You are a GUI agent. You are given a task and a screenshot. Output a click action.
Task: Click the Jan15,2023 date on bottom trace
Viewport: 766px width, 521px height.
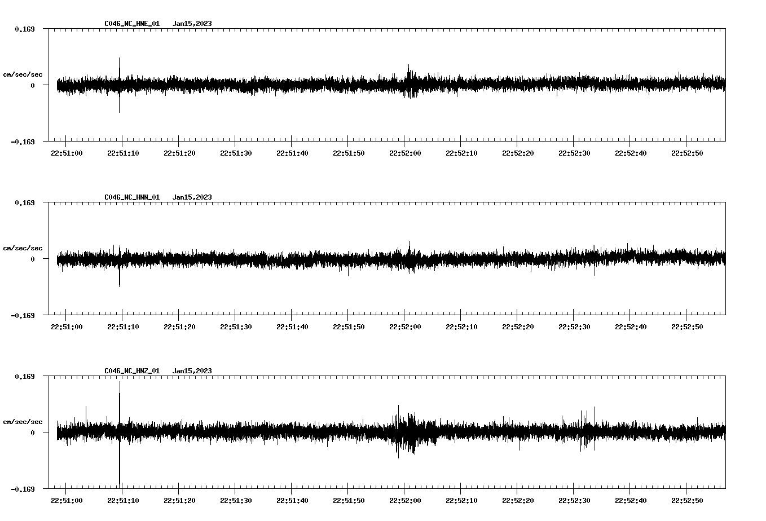(192, 371)
